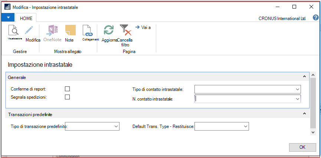Open the help question mark icon
This screenshot has width=321, height=158.
coord(316,17)
